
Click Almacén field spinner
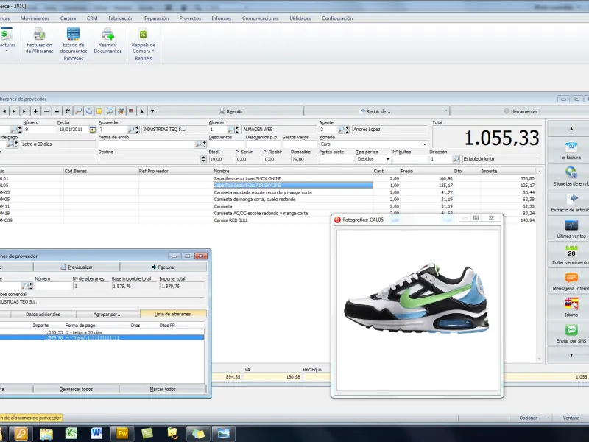(x=236, y=130)
